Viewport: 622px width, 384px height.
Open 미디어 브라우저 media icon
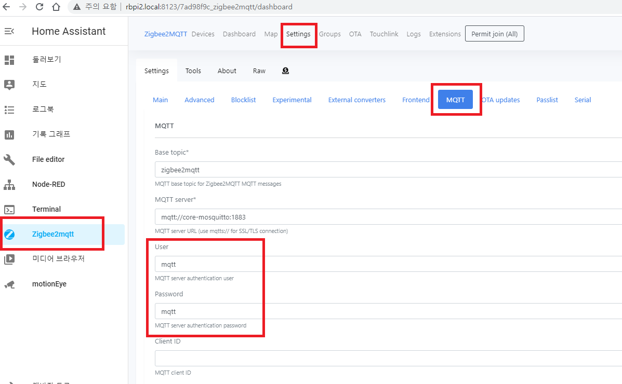9,259
